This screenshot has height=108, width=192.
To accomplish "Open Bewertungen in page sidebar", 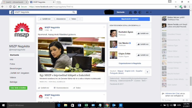I will (16, 69).
